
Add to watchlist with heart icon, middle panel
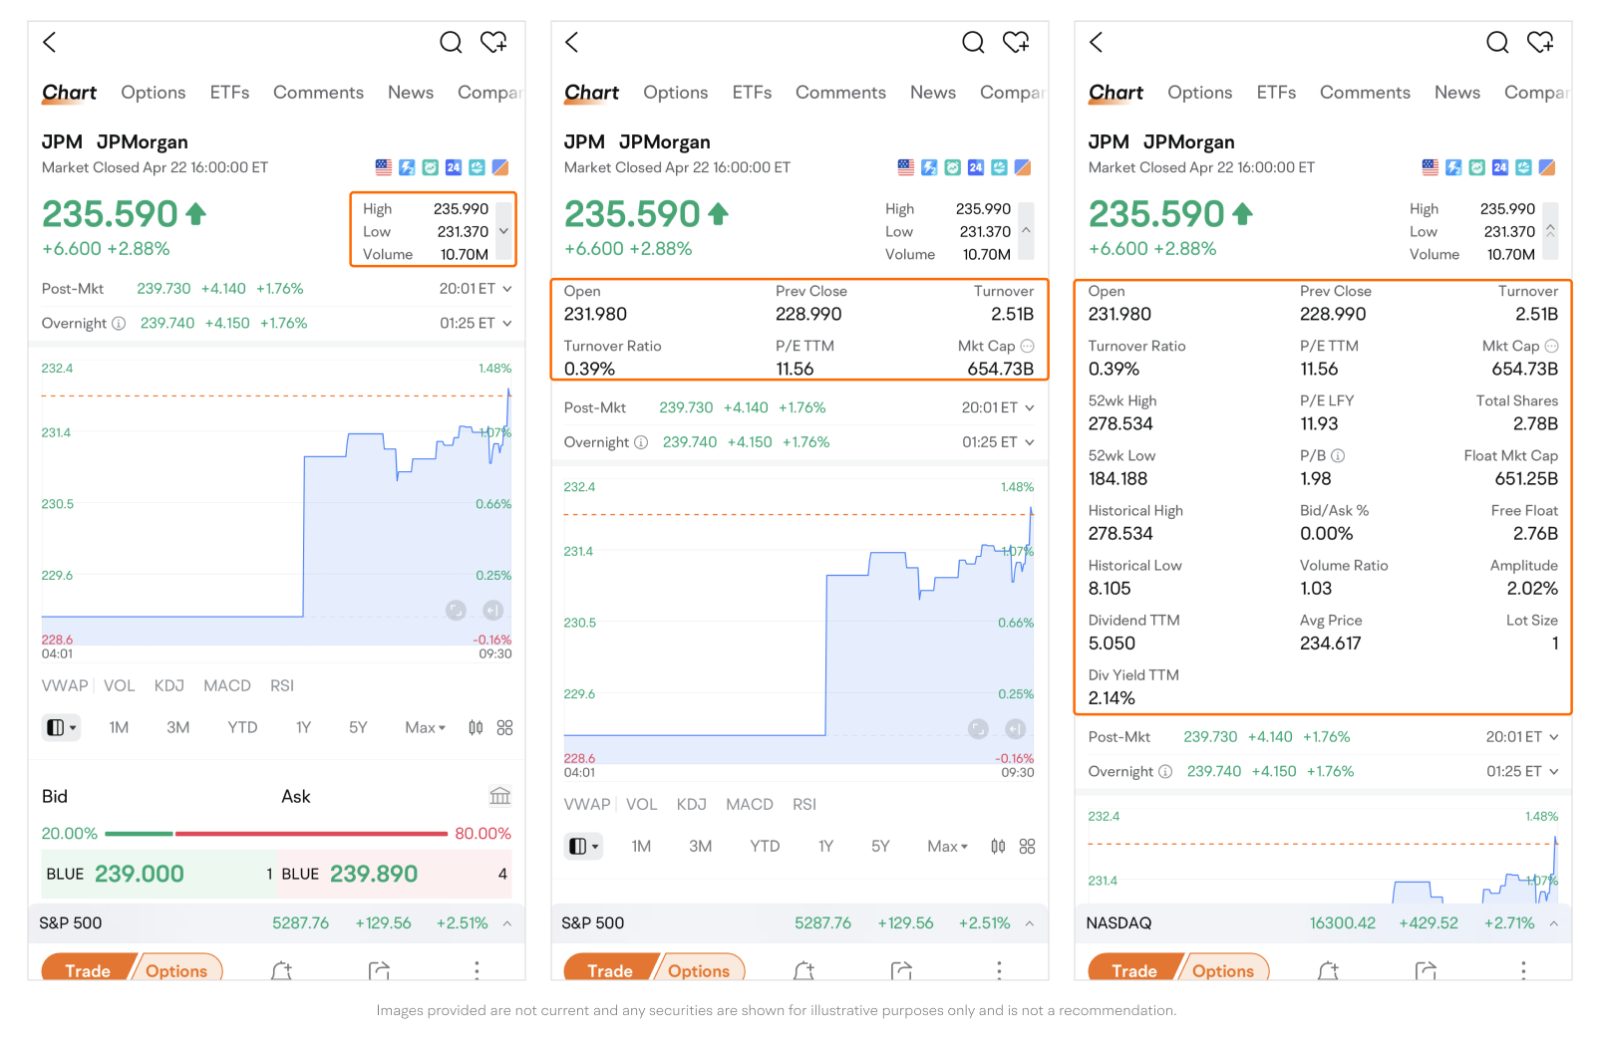pyautogui.click(x=1016, y=42)
